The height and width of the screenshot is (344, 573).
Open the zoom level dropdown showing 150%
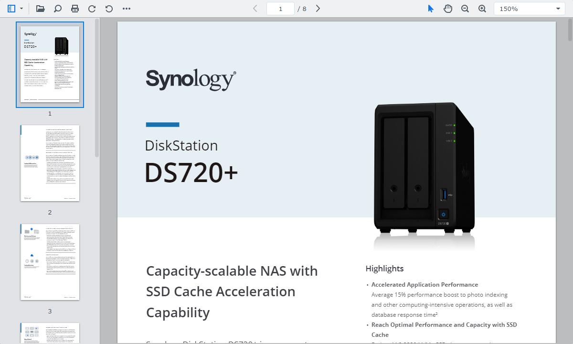(x=529, y=8)
